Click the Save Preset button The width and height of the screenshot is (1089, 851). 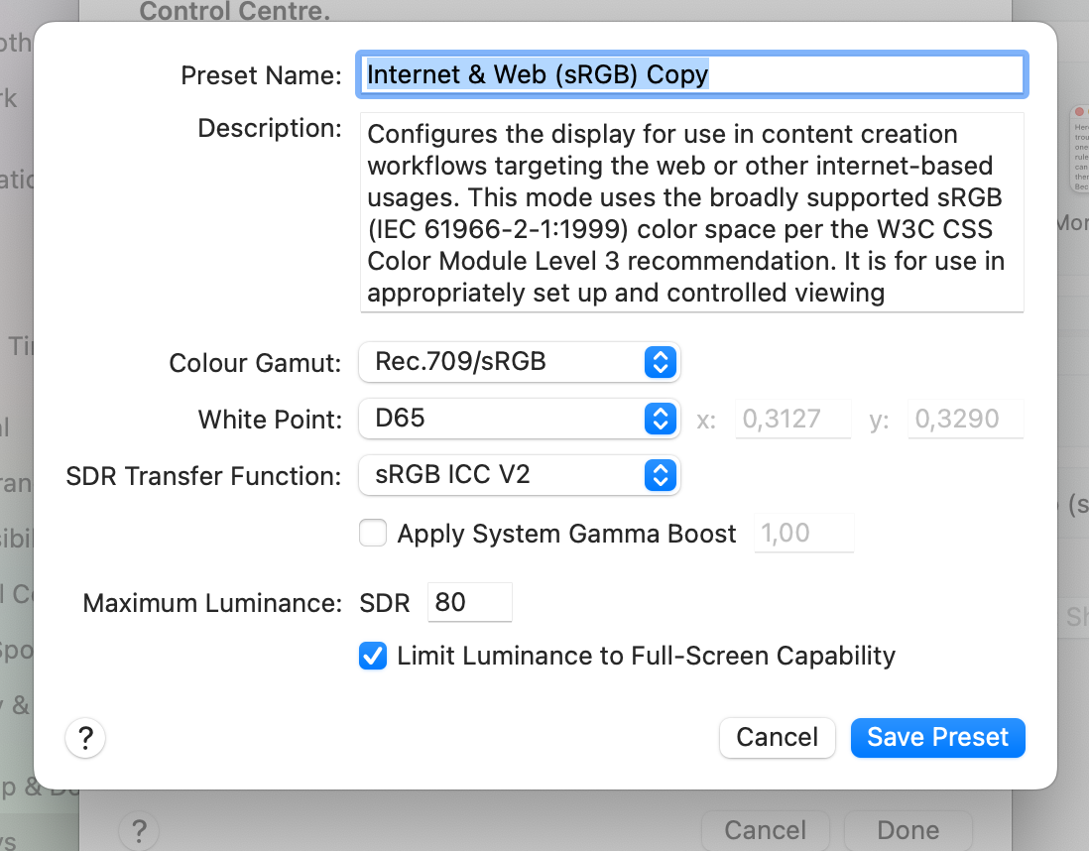click(937, 738)
